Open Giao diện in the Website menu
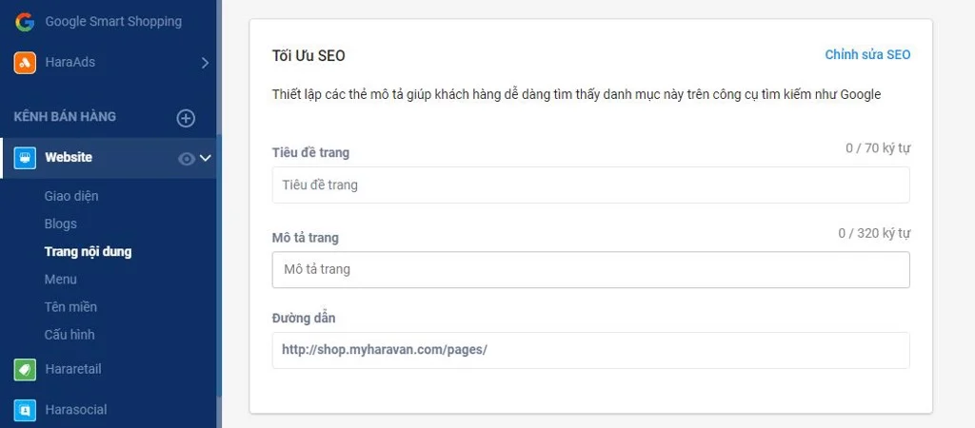Screen dimensions: 975x428 coord(71,196)
